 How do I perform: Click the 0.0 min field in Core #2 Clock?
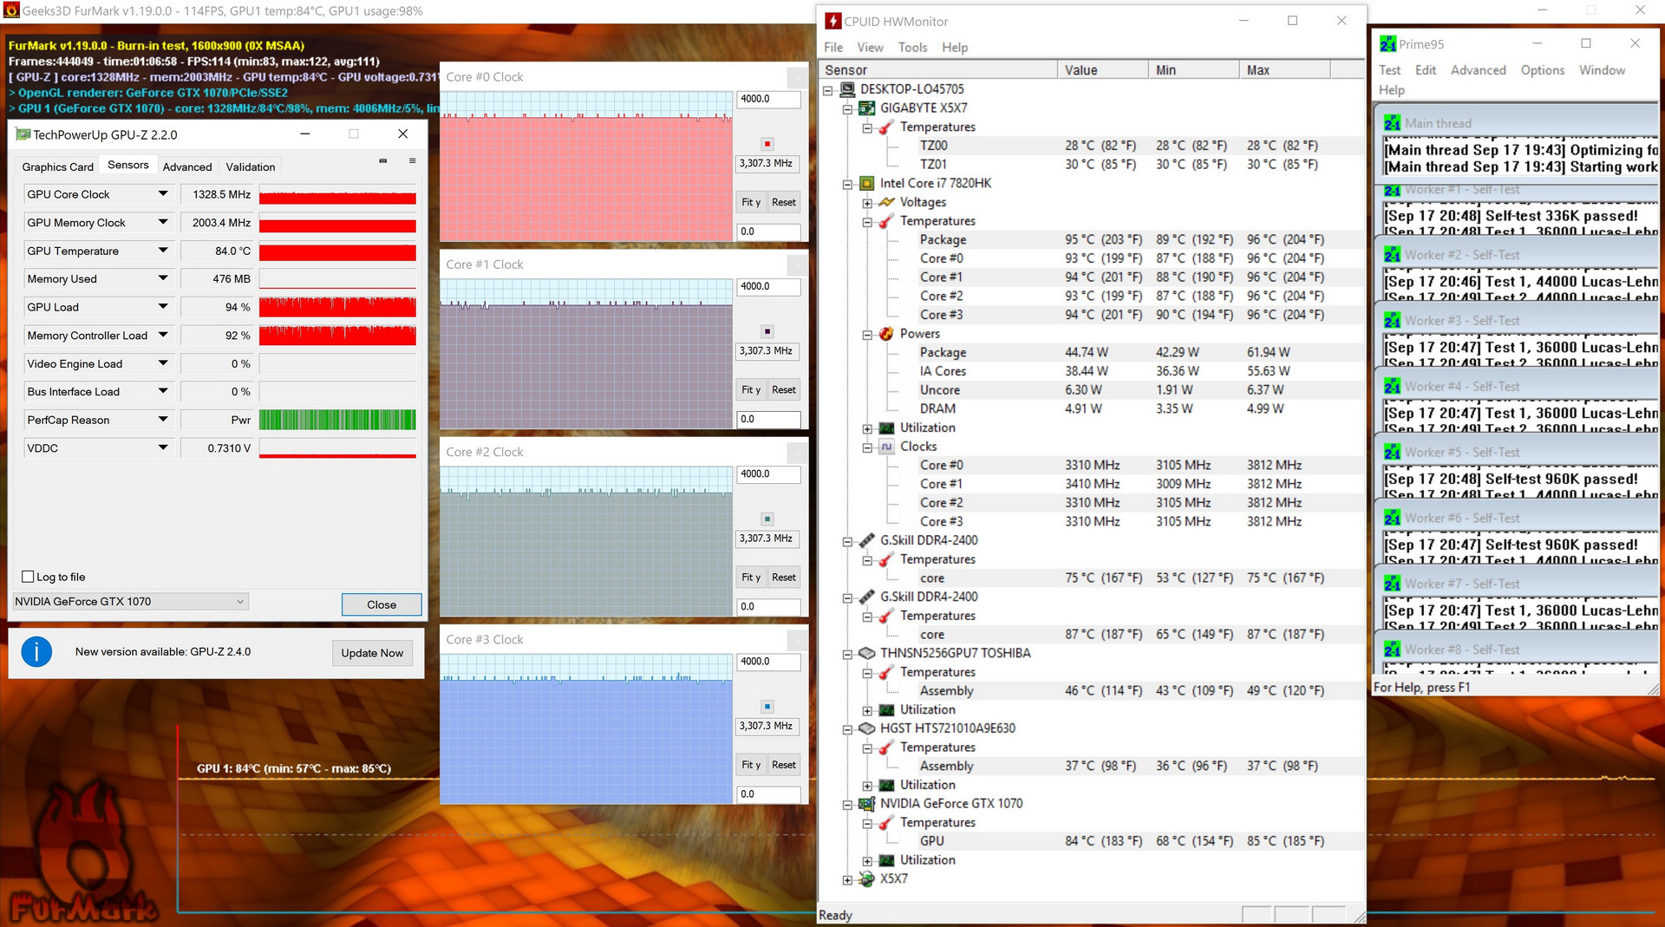point(768,606)
